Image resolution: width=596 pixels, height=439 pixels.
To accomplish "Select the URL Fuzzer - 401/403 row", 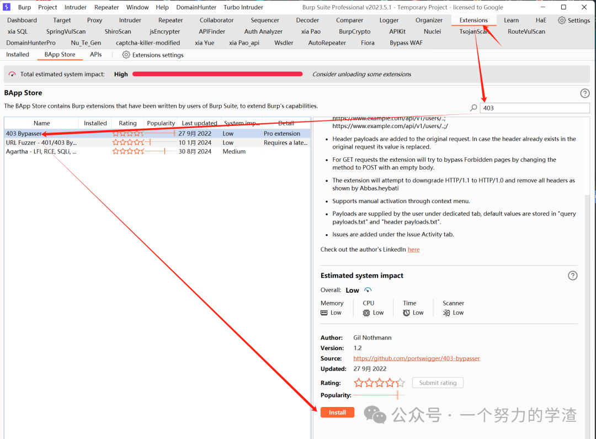I will point(157,142).
